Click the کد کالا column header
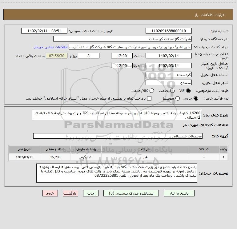The height and width of the screenshot is (229, 237). point(204,149)
